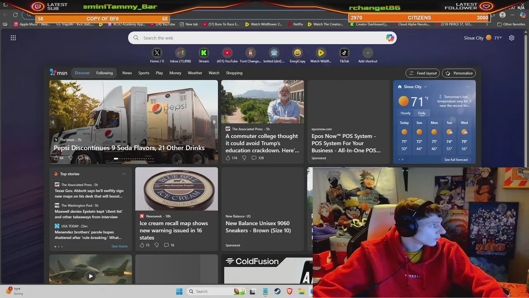The width and height of the screenshot is (529, 298).
Task: Play the fighter jets video thumbnail
Action: tap(91, 276)
